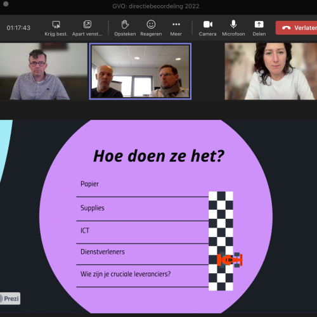Select the woman's video tile
This screenshot has width=317, height=317.
click(x=271, y=72)
